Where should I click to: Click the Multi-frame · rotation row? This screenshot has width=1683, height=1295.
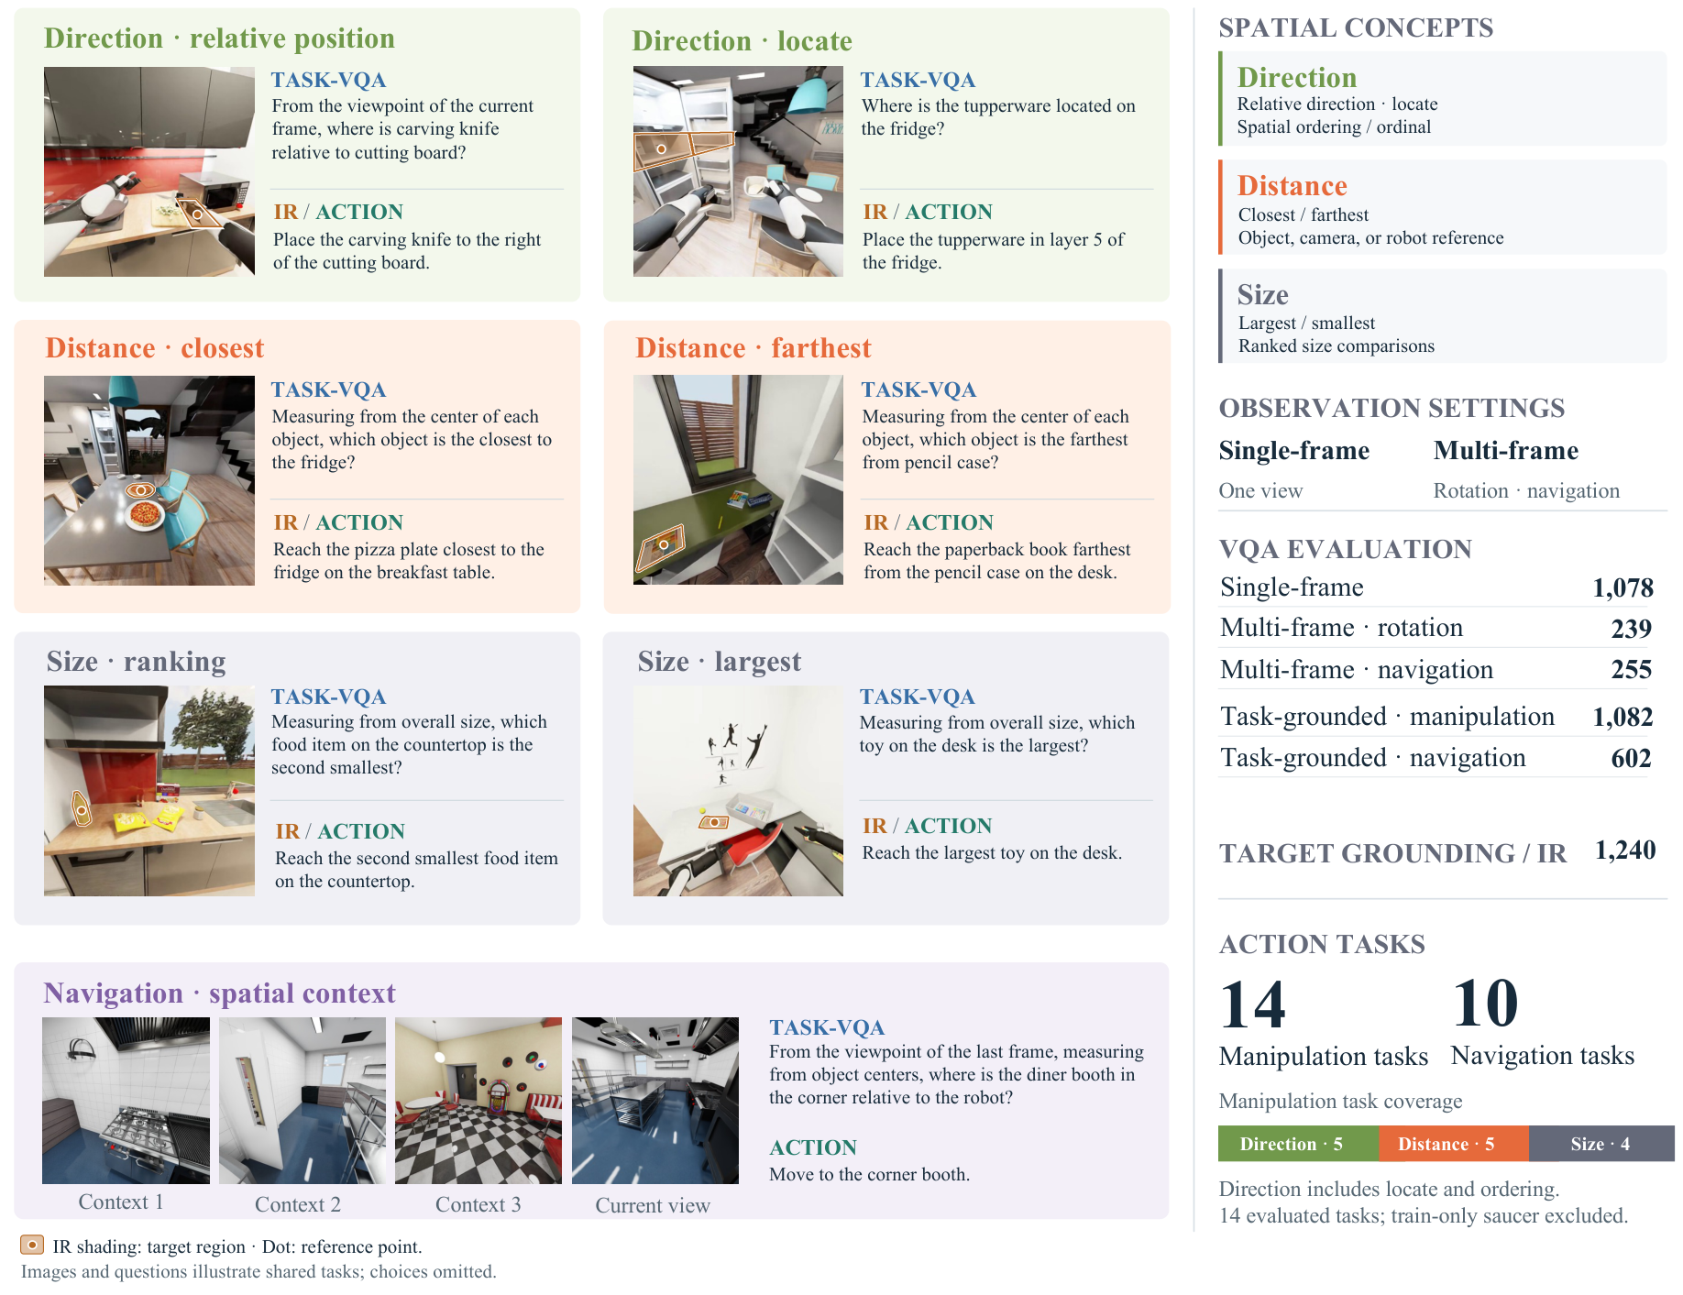(x=1435, y=628)
